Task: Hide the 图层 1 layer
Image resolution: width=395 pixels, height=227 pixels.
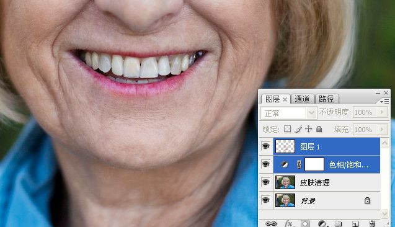Action: [265, 146]
